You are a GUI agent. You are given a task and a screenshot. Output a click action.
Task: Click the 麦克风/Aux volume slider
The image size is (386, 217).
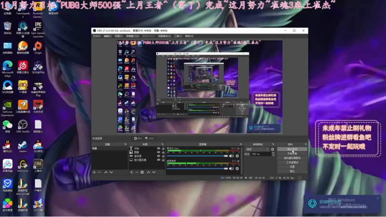pos(197,156)
